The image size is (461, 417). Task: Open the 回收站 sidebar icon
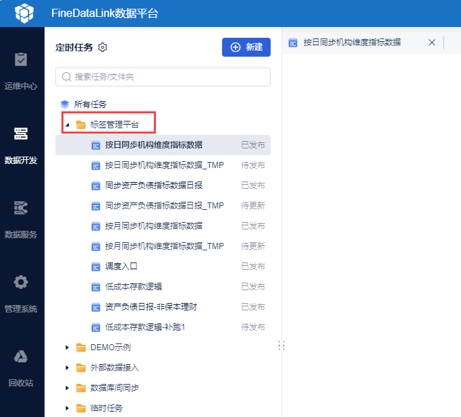click(21, 357)
